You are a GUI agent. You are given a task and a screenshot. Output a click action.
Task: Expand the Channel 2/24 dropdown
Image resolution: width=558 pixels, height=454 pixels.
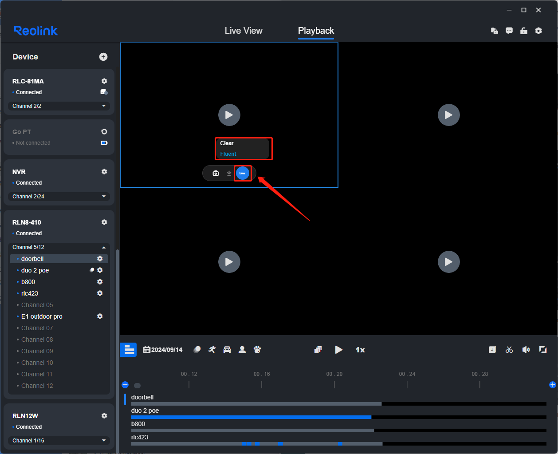(59, 197)
